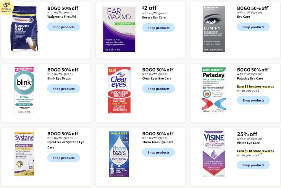Click Shop products for Walgreens First Aid

[x=63, y=27]
